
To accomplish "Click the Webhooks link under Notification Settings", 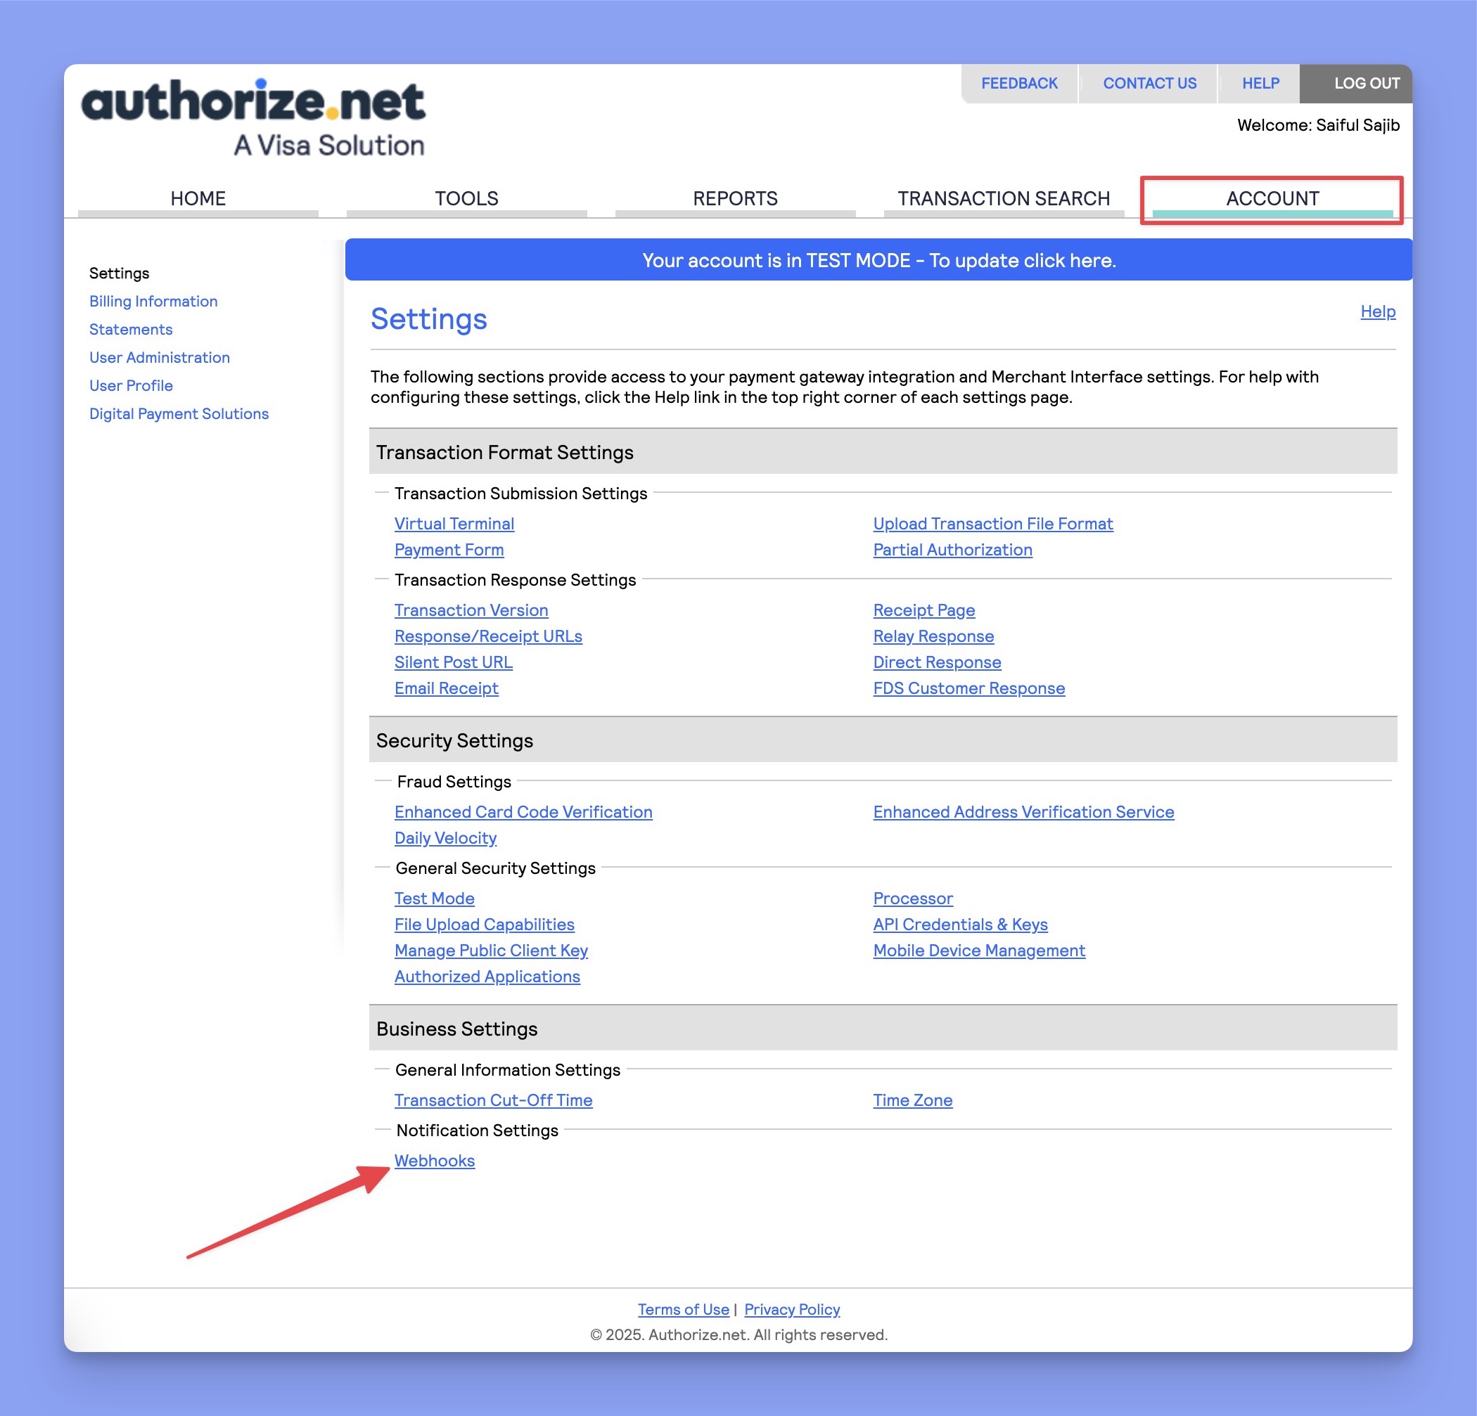I will coord(434,1160).
